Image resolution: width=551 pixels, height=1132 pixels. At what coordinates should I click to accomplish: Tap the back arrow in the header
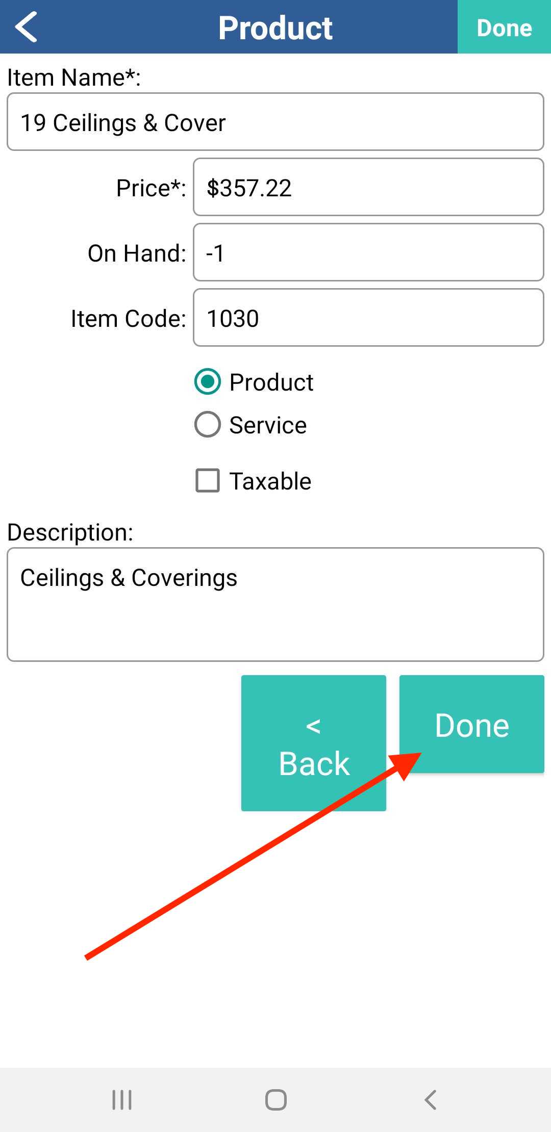(x=27, y=27)
